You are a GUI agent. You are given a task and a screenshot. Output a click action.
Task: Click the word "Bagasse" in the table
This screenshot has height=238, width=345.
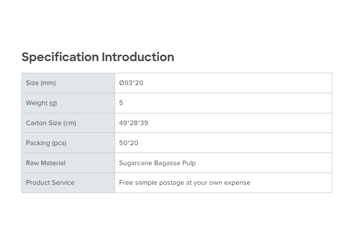167,163
